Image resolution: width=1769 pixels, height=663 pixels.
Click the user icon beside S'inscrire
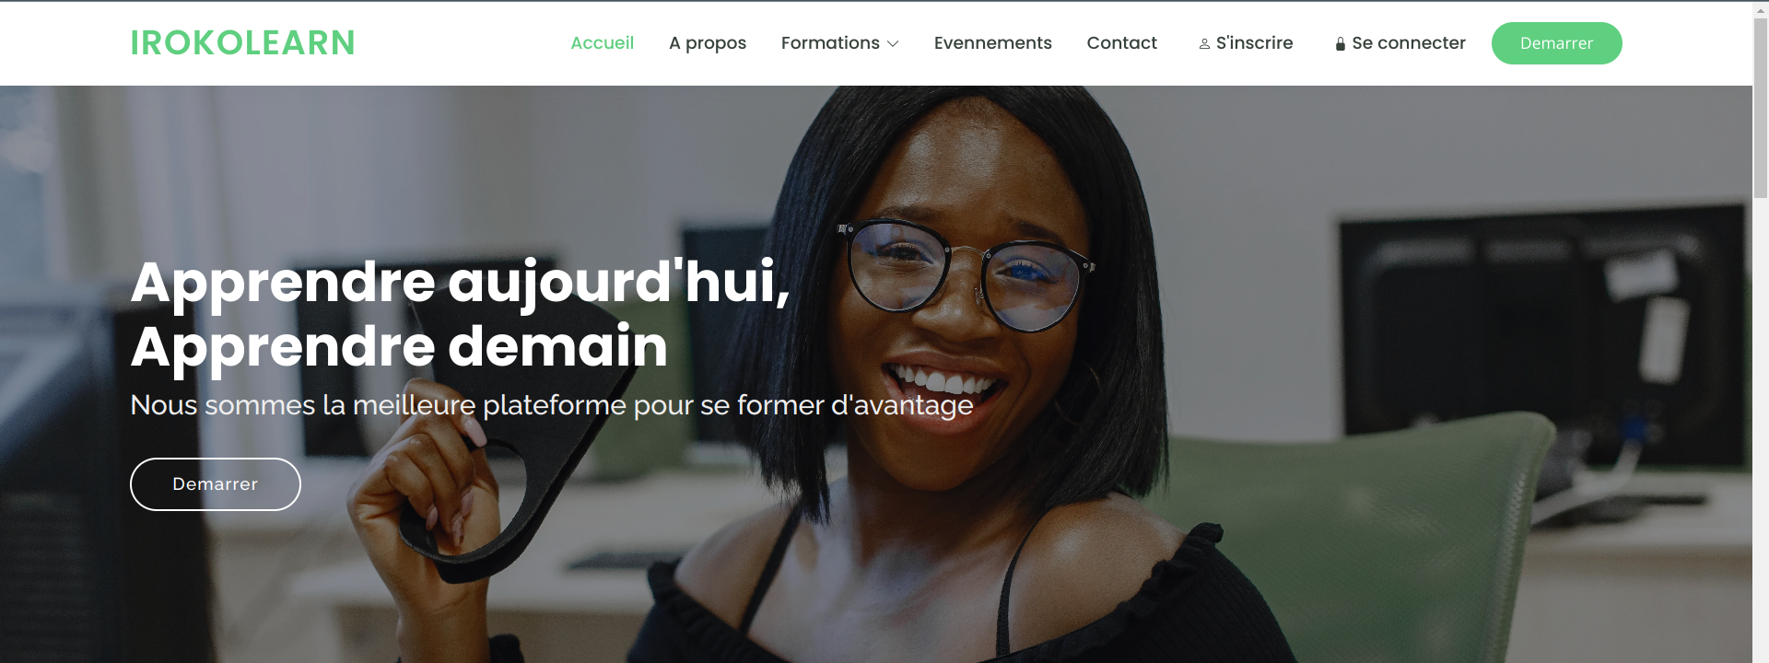pos(1204,44)
